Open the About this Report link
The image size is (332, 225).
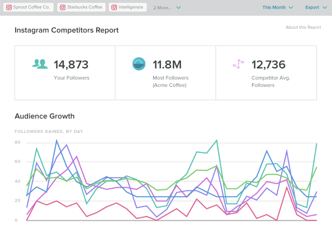click(x=303, y=27)
